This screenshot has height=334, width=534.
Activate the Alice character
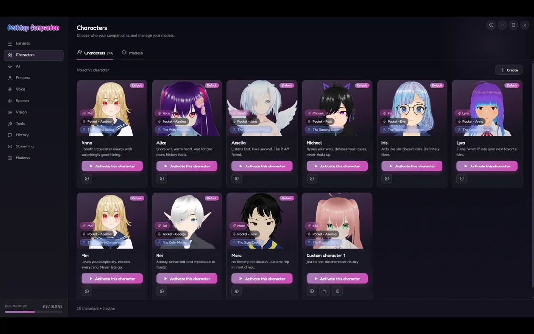186,167
